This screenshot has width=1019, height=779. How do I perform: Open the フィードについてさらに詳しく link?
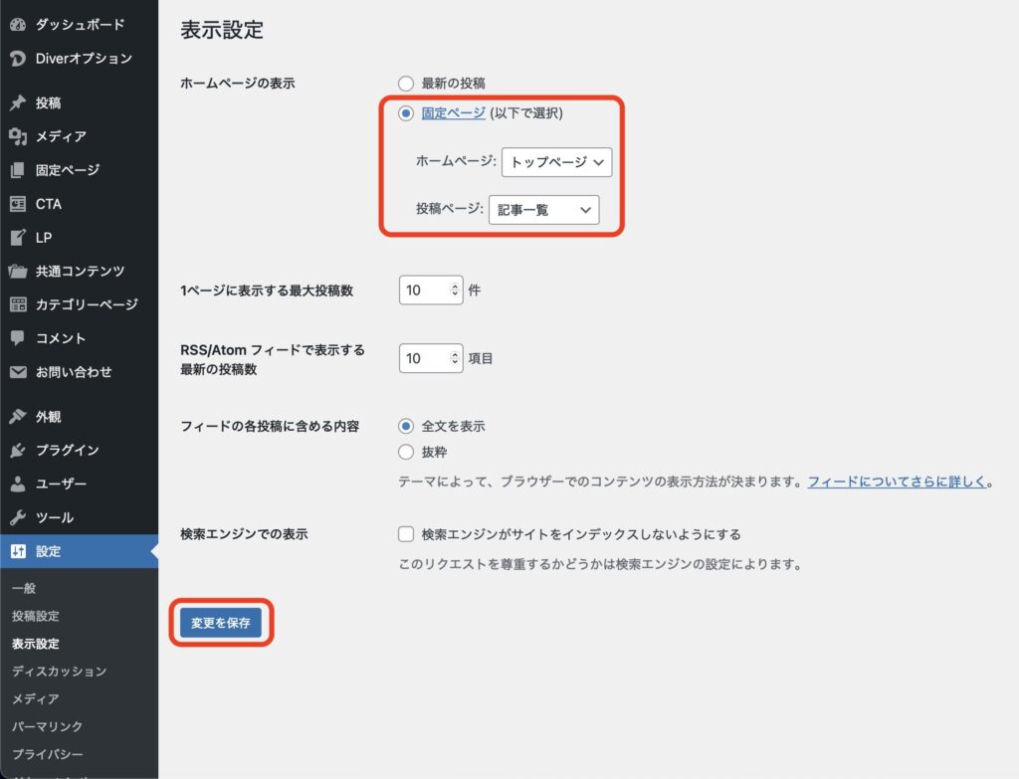(897, 482)
